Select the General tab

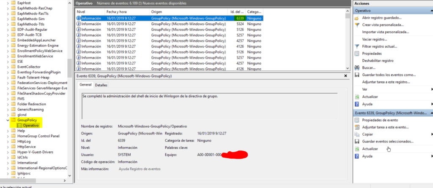(85, 85)
